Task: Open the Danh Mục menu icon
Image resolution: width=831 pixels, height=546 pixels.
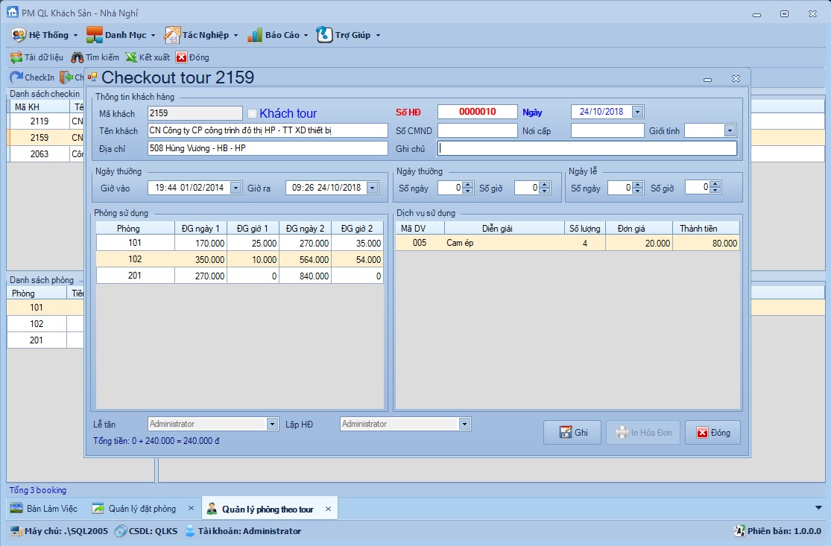Action: [94, 35]
